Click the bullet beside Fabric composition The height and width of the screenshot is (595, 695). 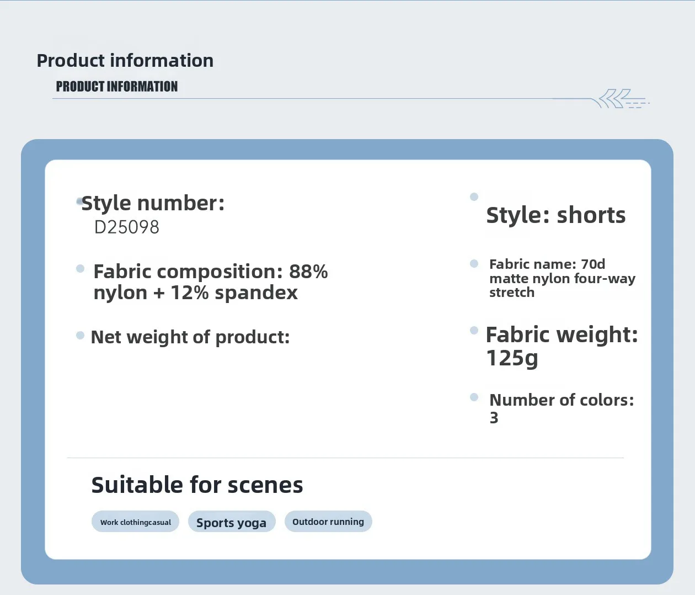[80, 269]
